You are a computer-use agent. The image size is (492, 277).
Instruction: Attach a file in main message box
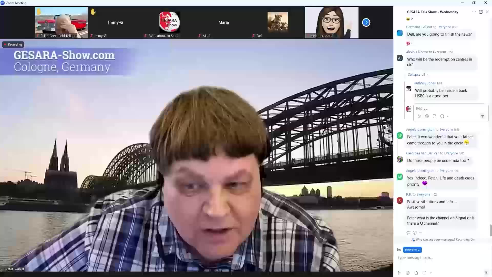(416, 273)
